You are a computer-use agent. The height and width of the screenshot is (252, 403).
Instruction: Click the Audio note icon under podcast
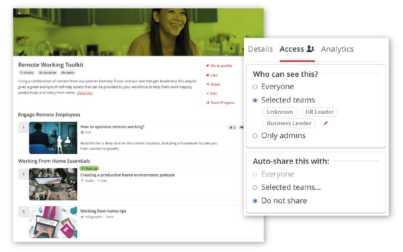click(x=82, y=181)
